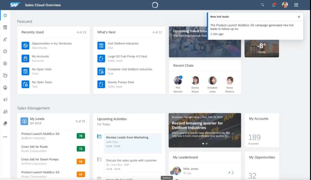311x180 pixels.
Task: Click the Visit DelBont Industries calendar icon
Action: (x=101, y=46)
